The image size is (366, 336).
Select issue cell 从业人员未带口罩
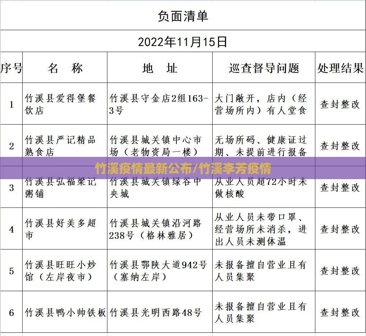pos(264,229)
